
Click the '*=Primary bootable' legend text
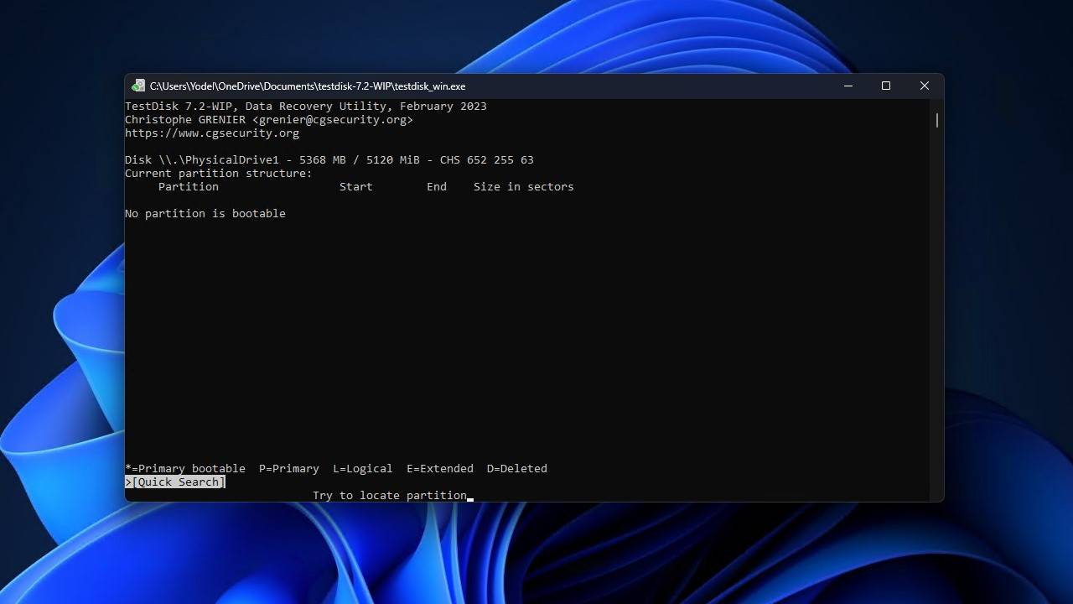(x=185, y=469)
